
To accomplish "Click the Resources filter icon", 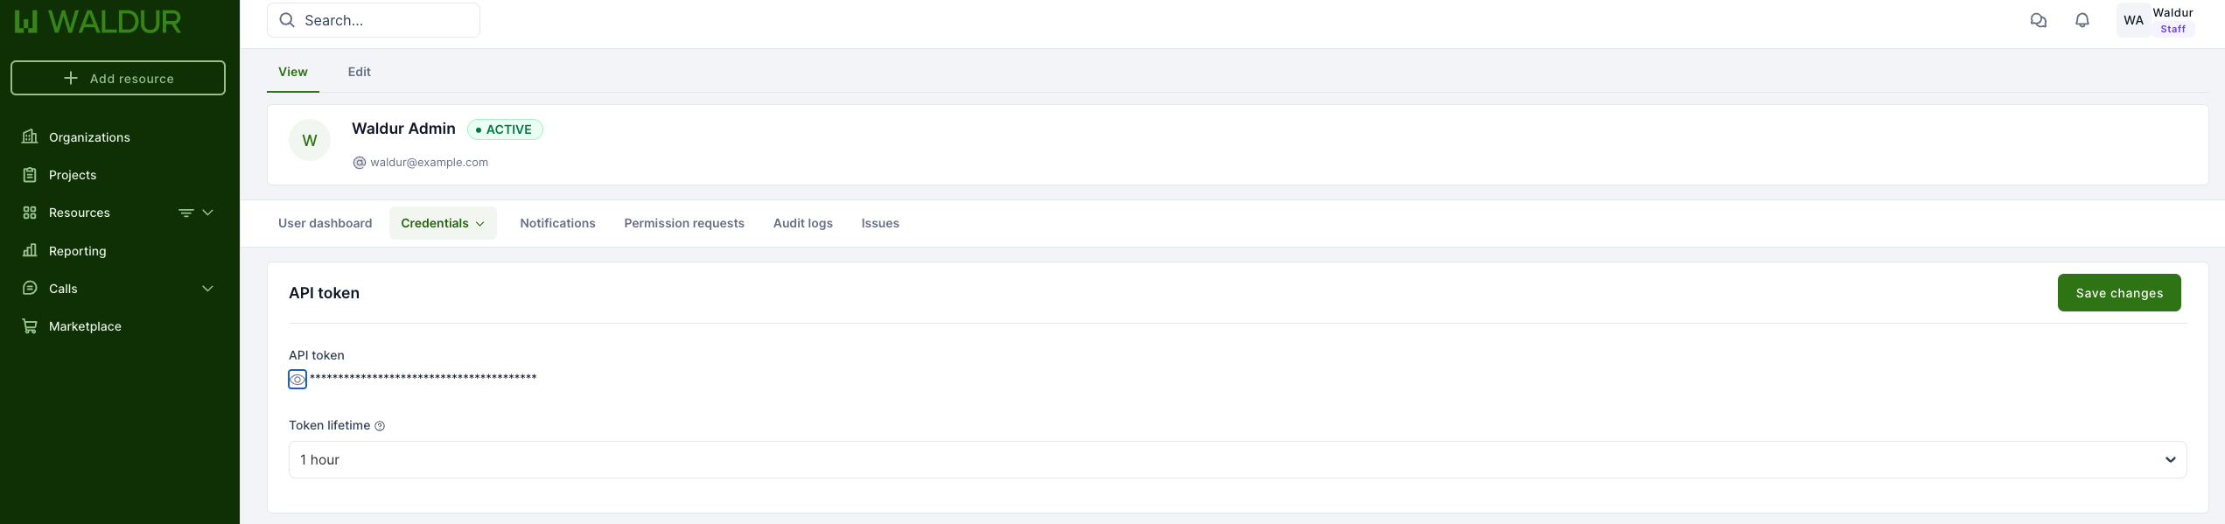I will coord(185,213).
